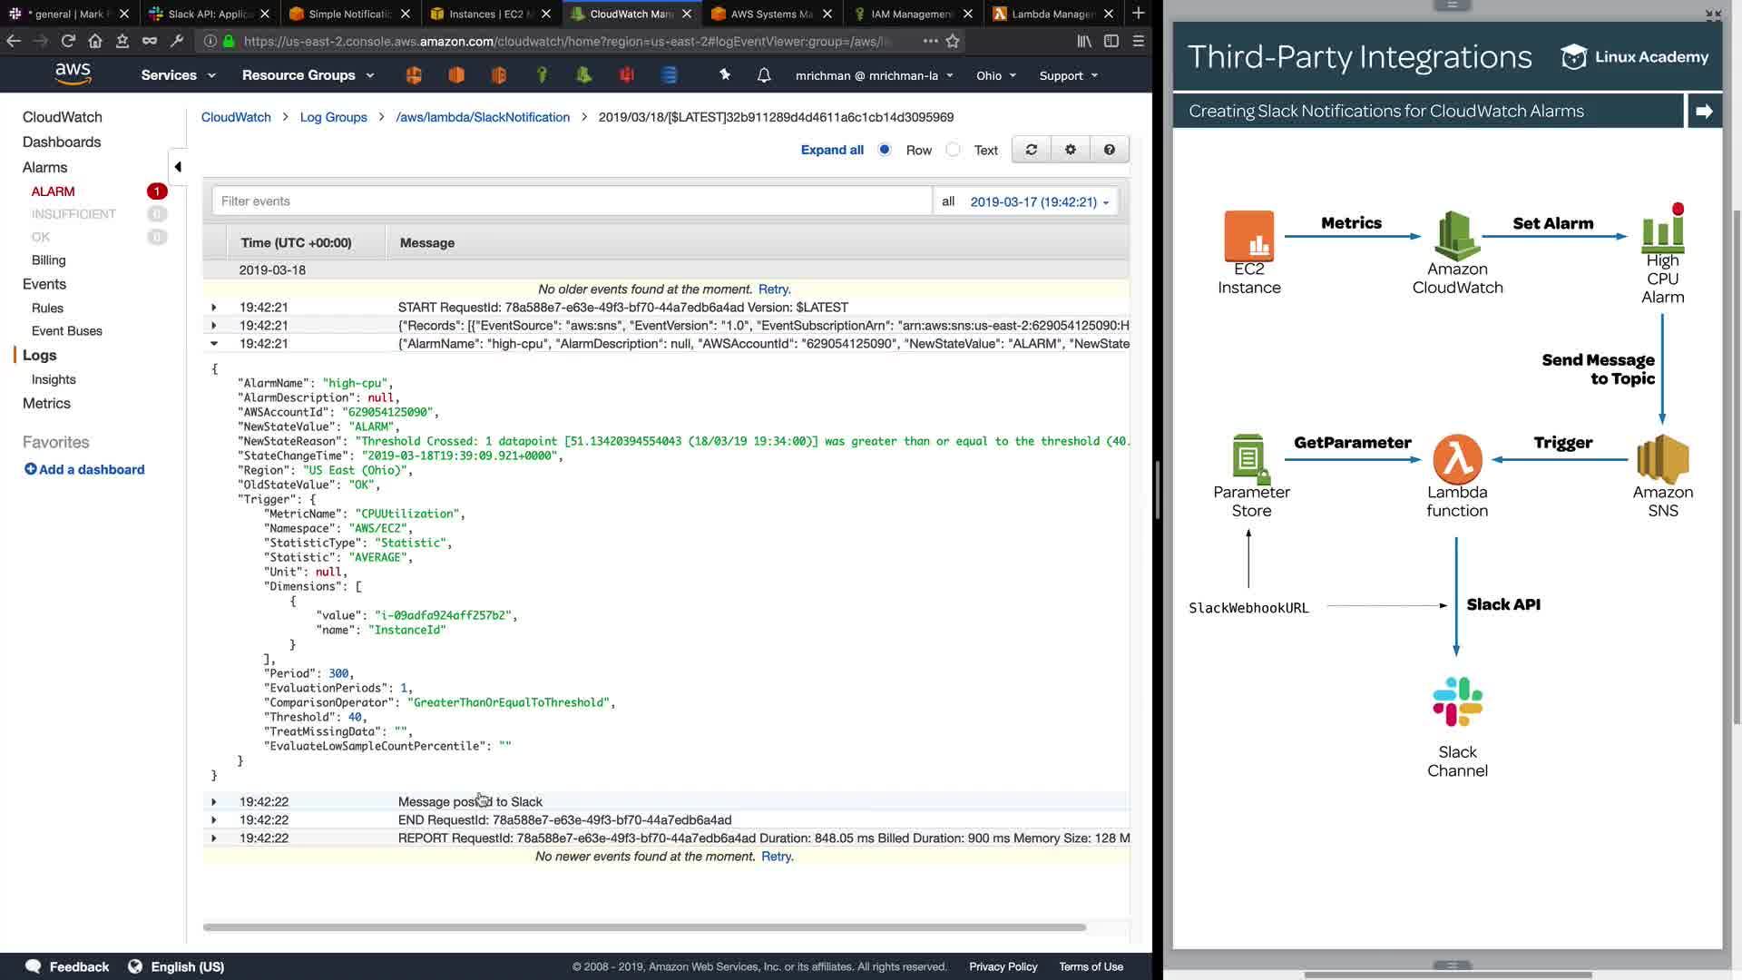Open the Log Groups breadcrumb link
The width and height of the screenshot is (1742, 980).
coord(333,117)
